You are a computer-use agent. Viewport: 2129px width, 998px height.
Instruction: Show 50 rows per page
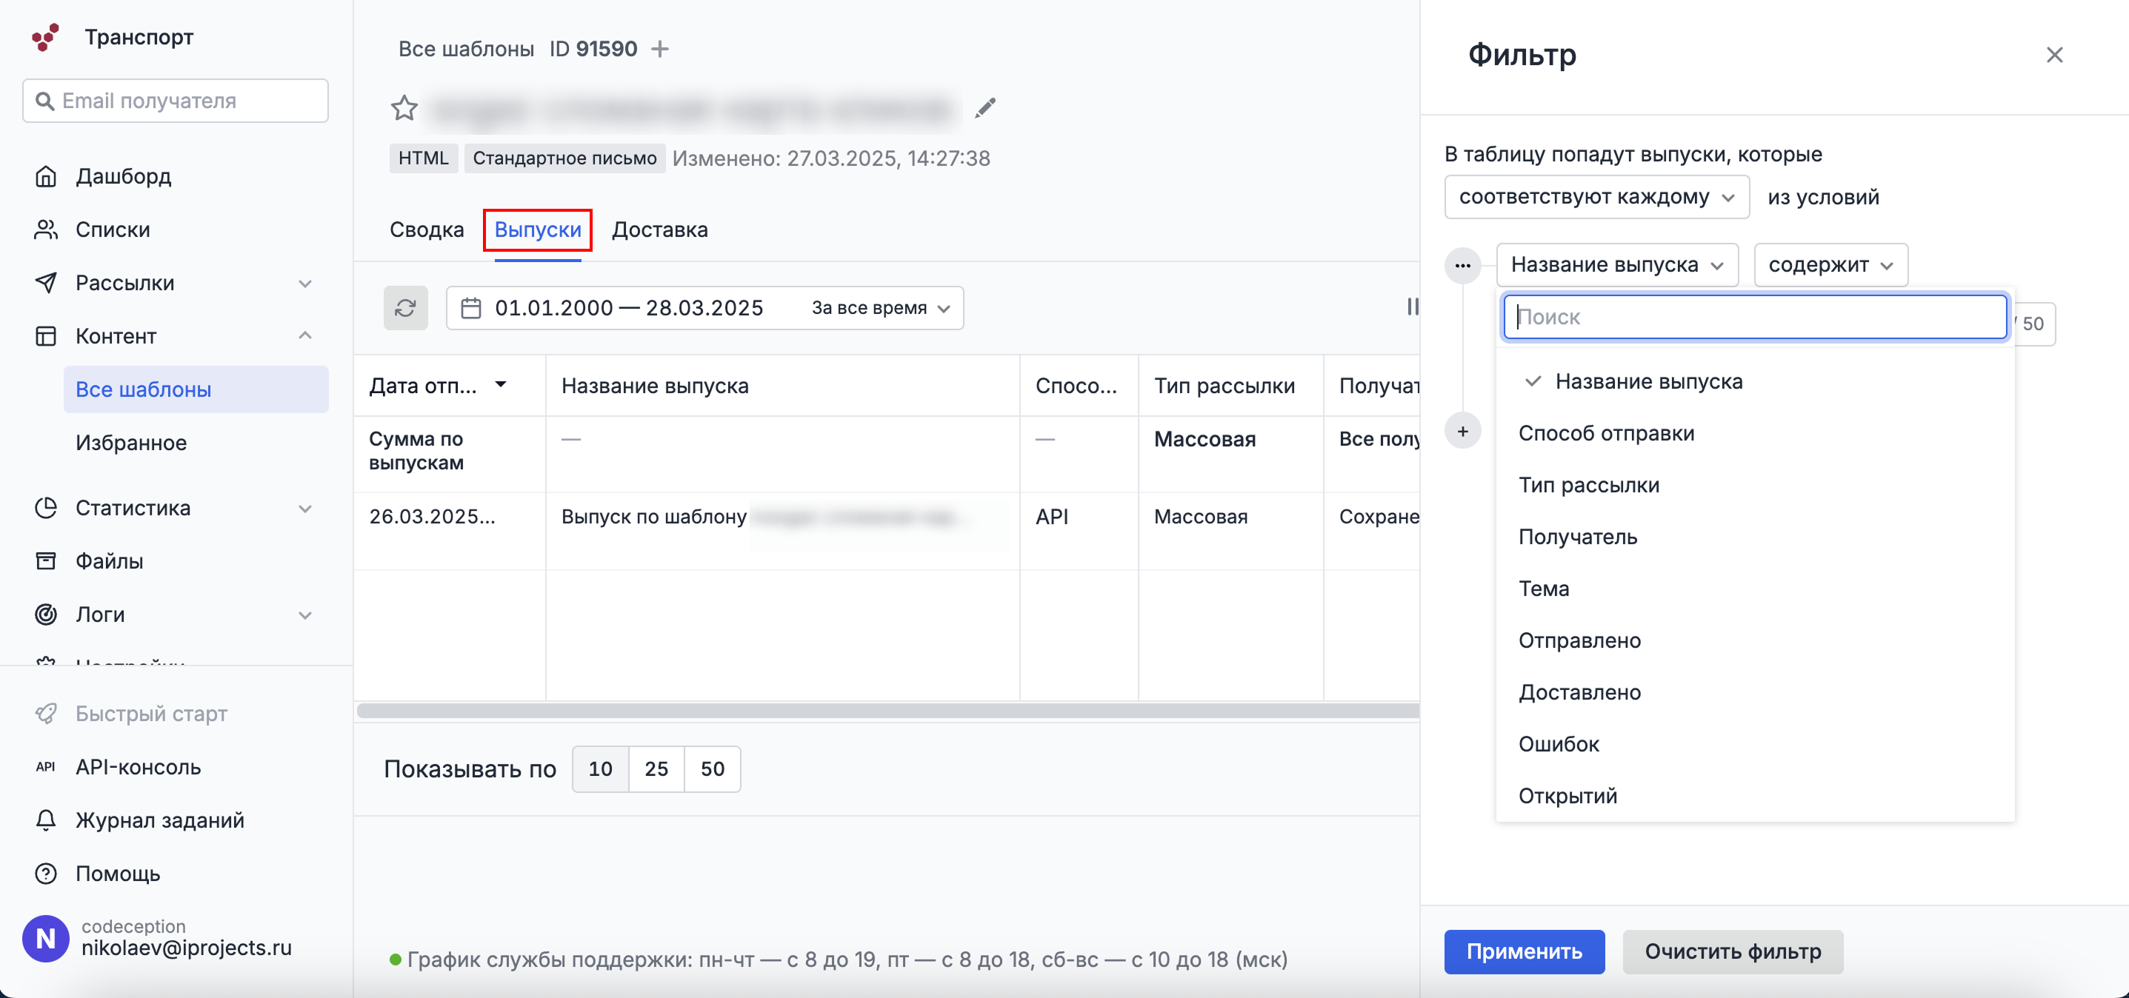point(712,769)
